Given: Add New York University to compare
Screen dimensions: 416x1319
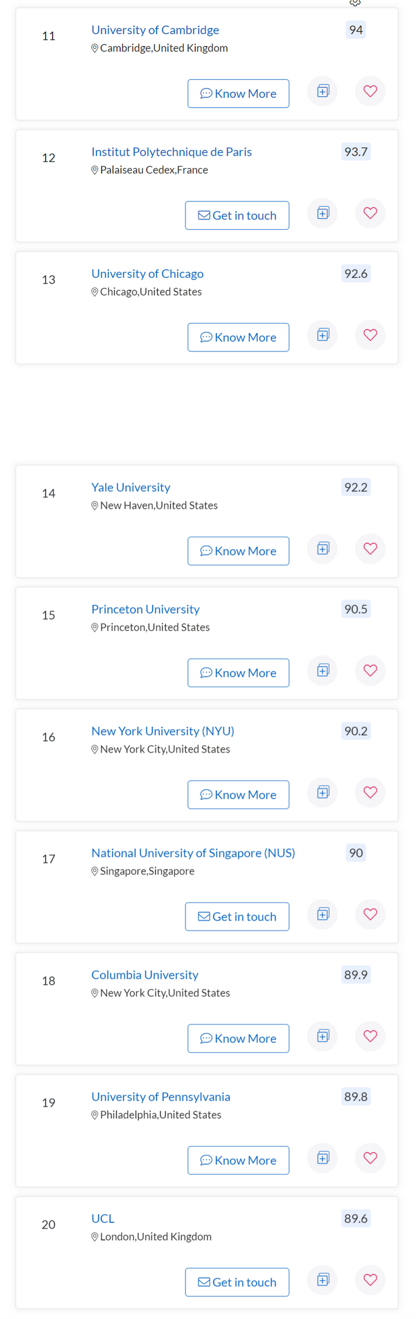Looking at the screenshot, I should tap(323, 792).
